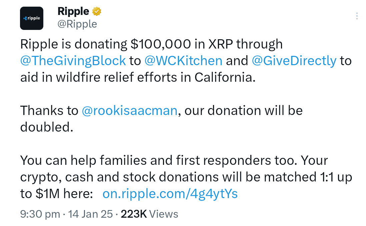The height and width of the screenshot is (226, 366).
Task: Select the @Ripple handle below the name
Action: (x=77, y=24)
